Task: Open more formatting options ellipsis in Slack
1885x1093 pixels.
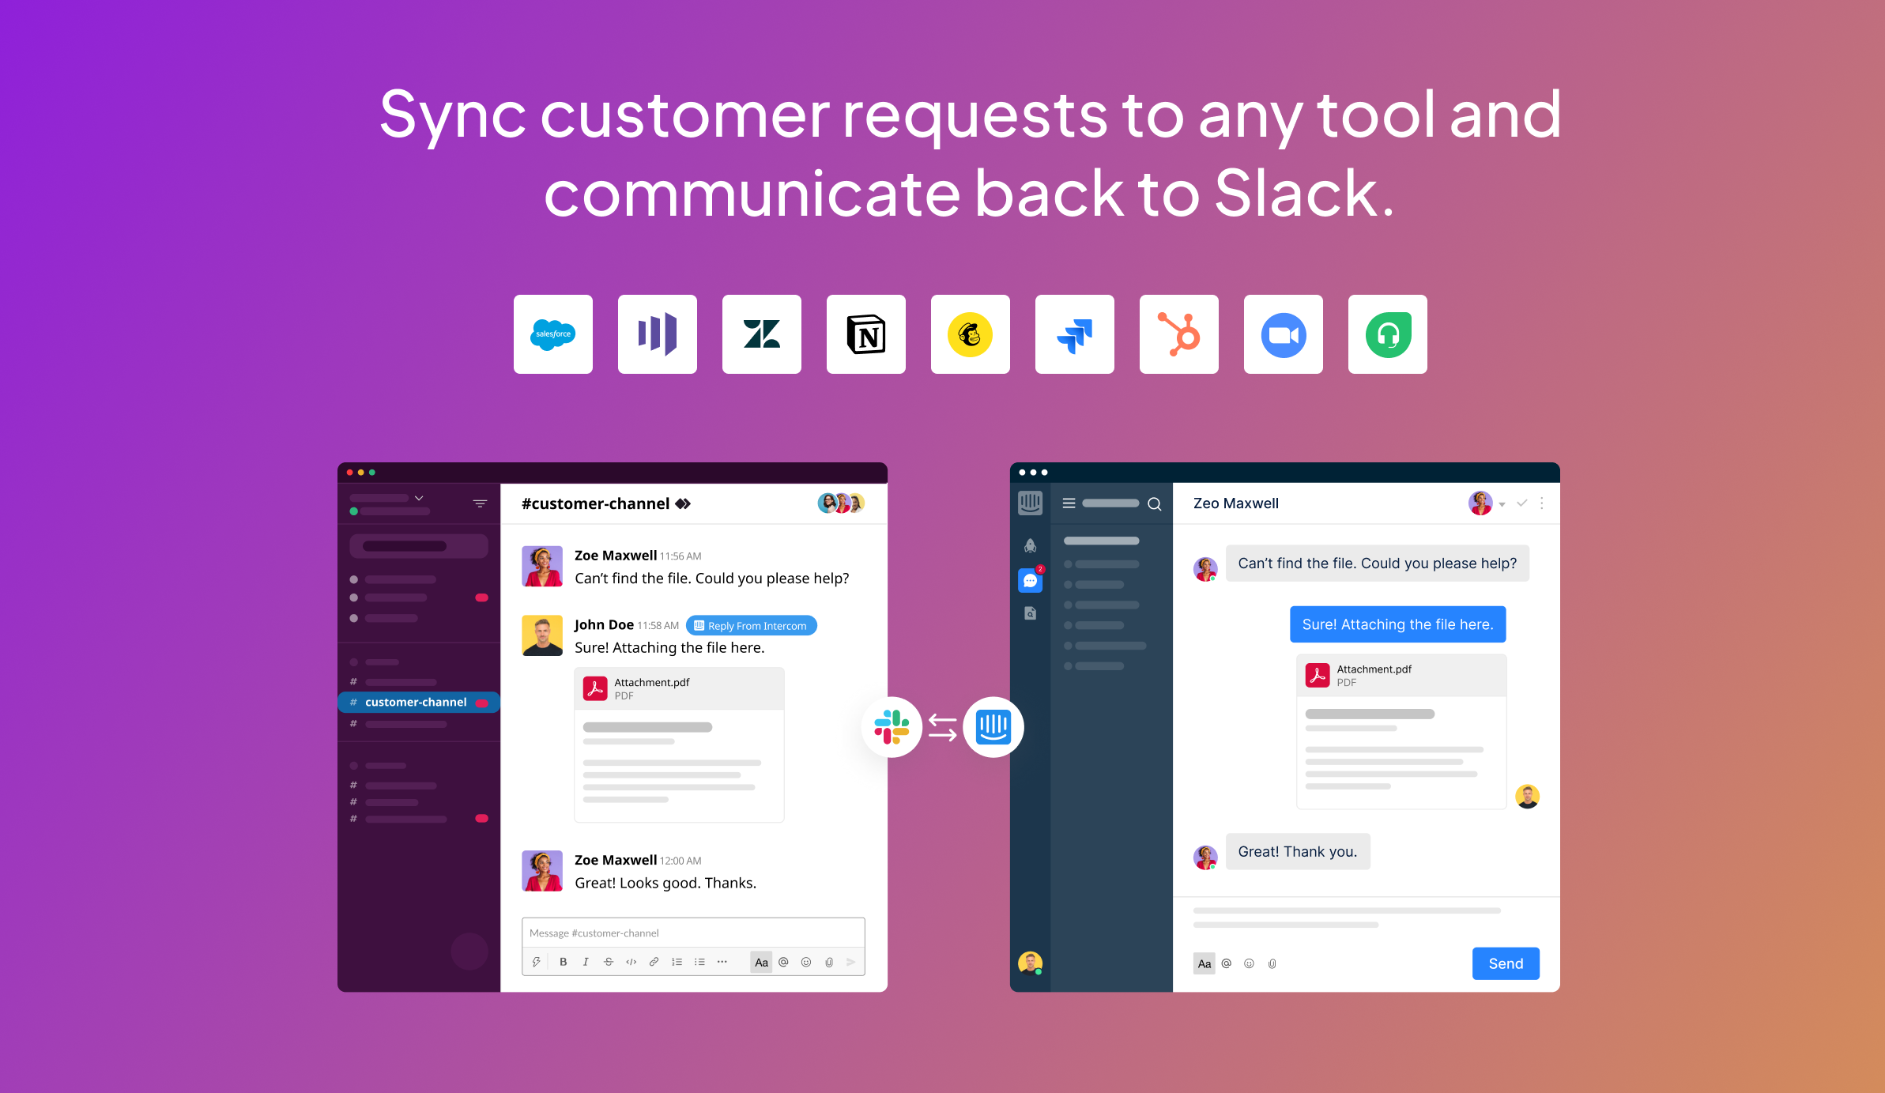Action: (x=722, y=962)
